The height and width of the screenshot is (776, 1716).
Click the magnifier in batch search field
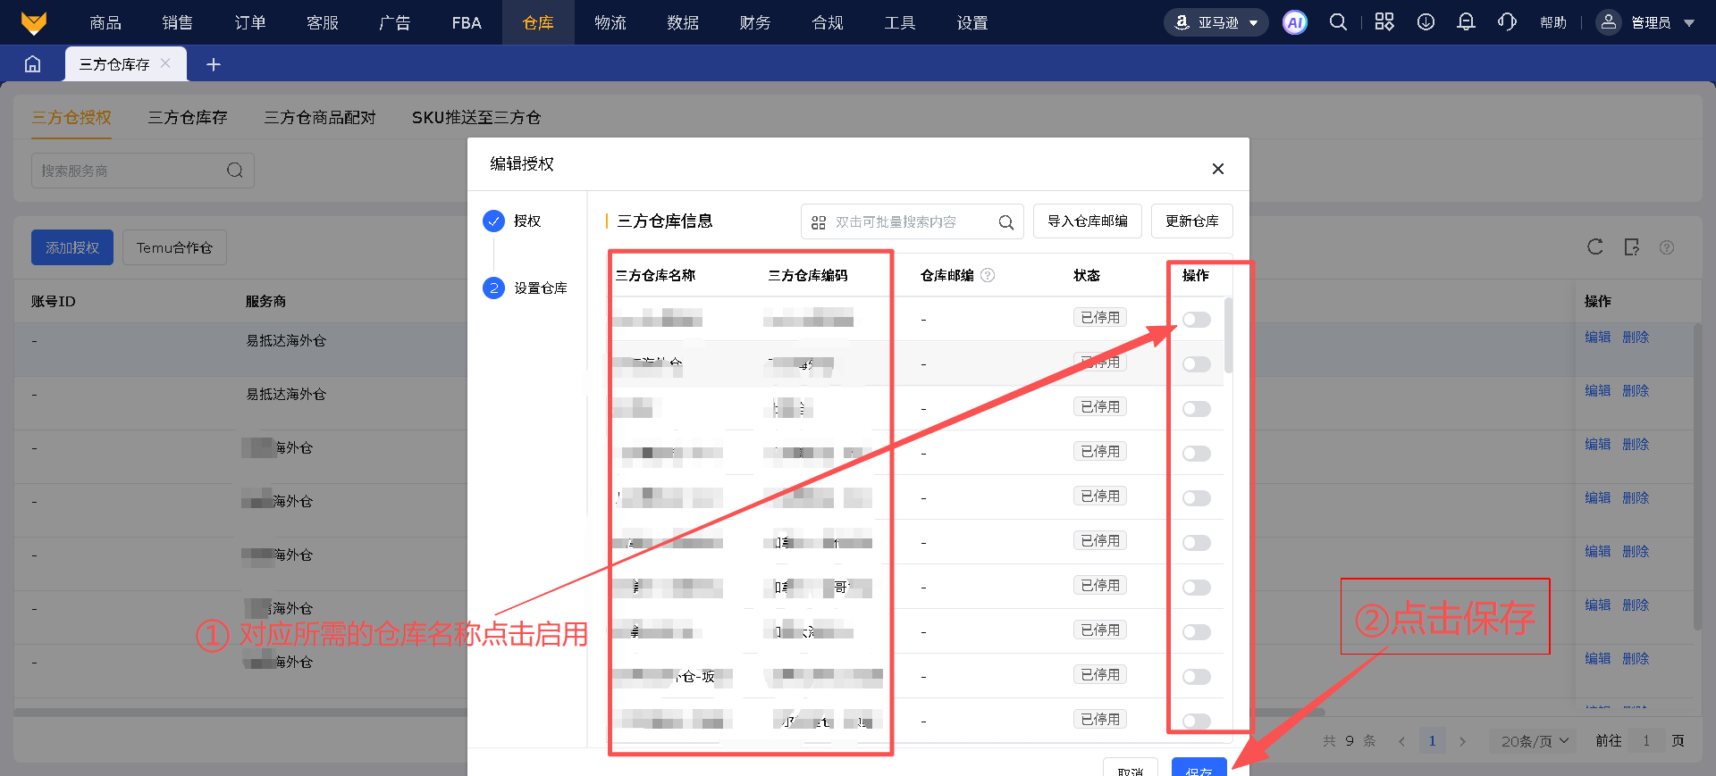(1005, 222)
